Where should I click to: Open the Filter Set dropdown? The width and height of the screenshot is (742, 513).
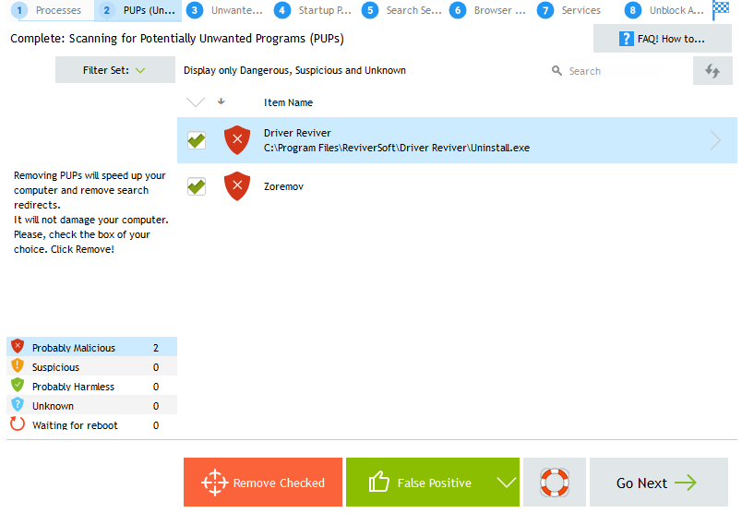pyautogui.click(x=114, y=70)
